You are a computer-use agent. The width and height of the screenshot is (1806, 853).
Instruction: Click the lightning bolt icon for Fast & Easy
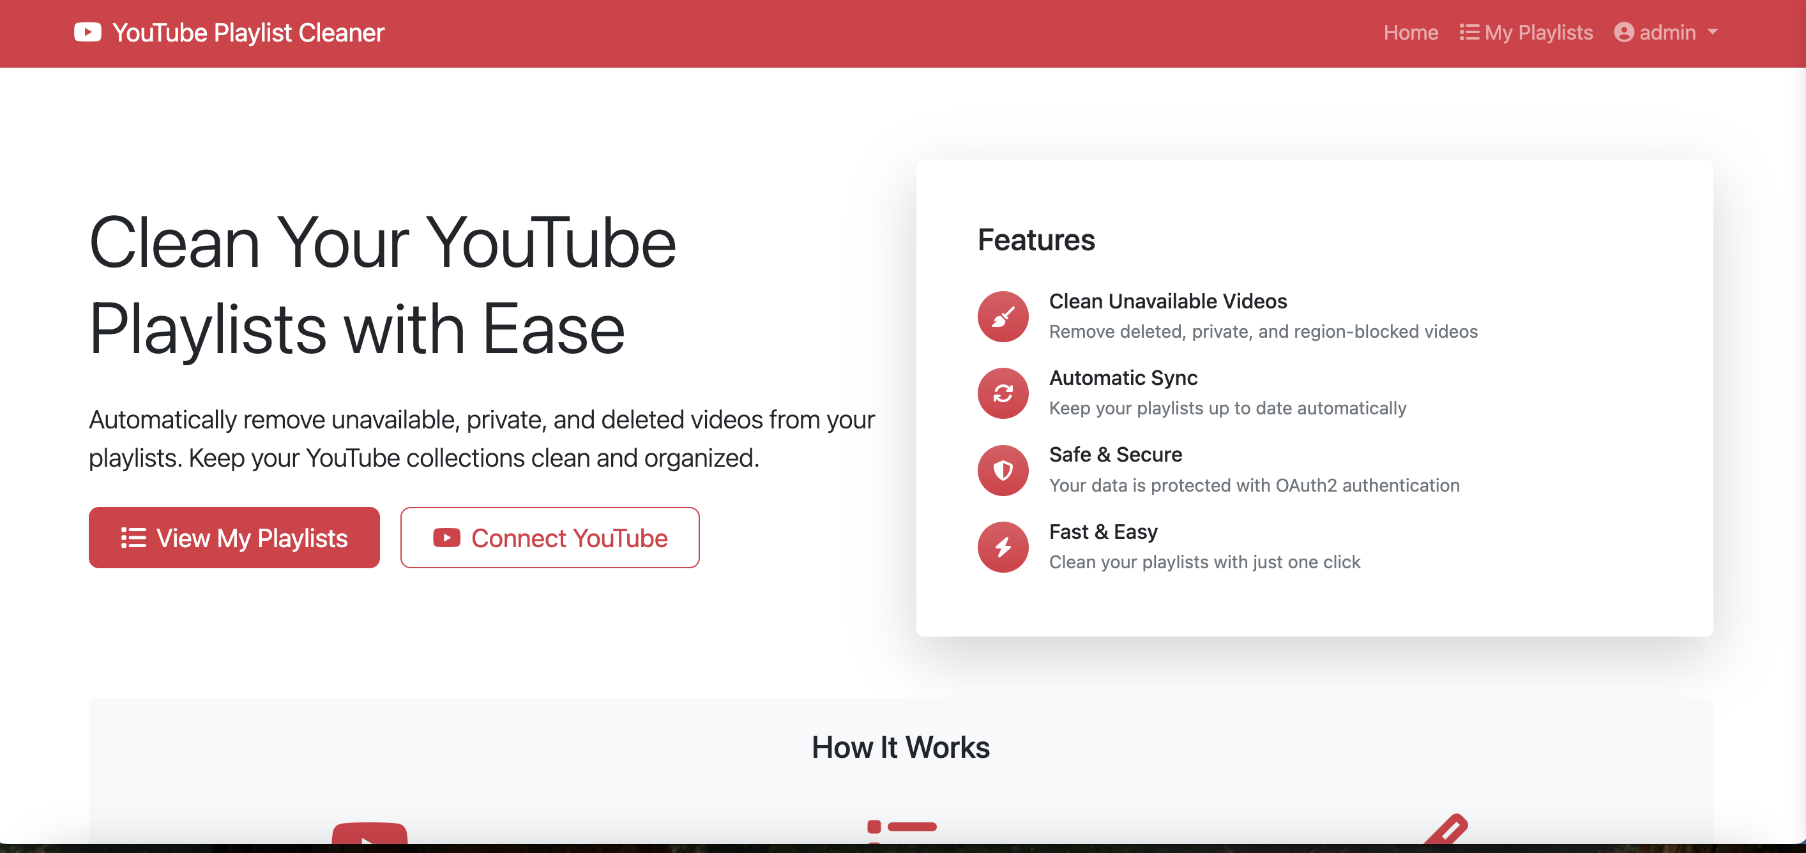[1003, 547]
